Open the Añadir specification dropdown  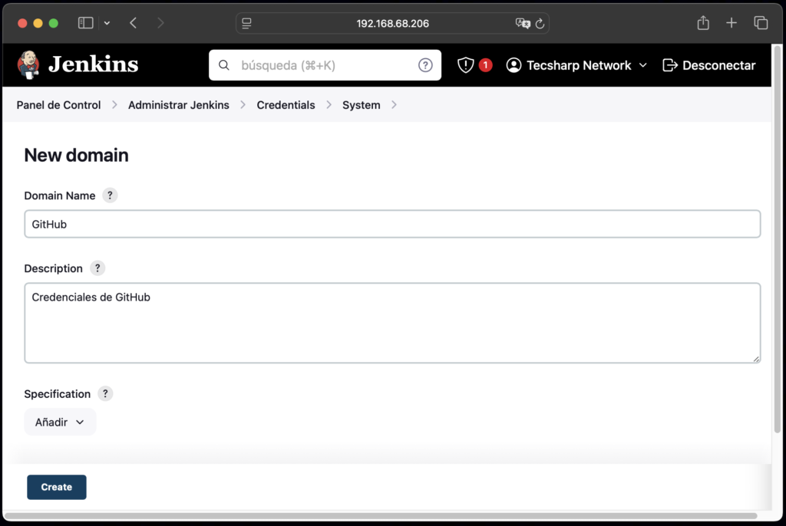pyautogui.click(x=60, y=422)
